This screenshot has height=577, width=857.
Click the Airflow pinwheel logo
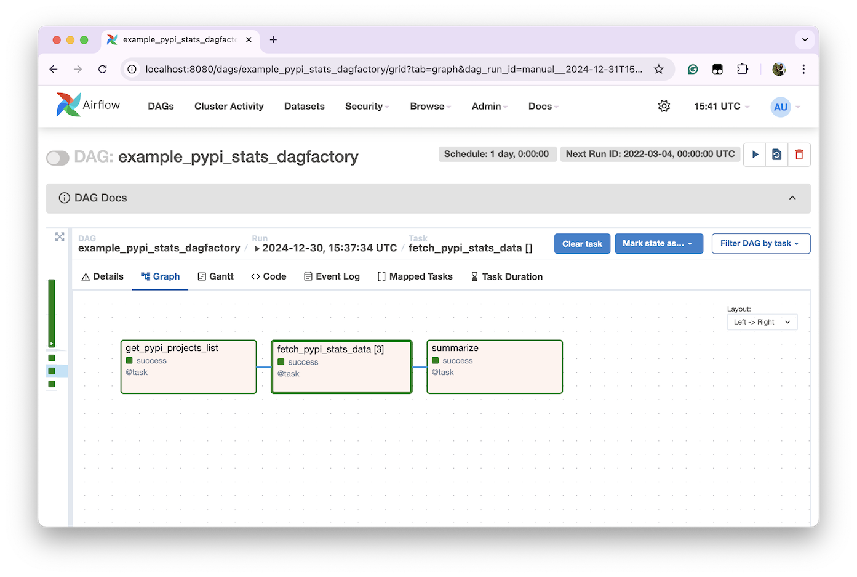(x=68, y=105)
